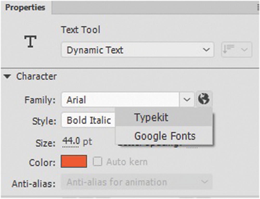Choose Google Fonts from the font source menu

pos(165,136)
